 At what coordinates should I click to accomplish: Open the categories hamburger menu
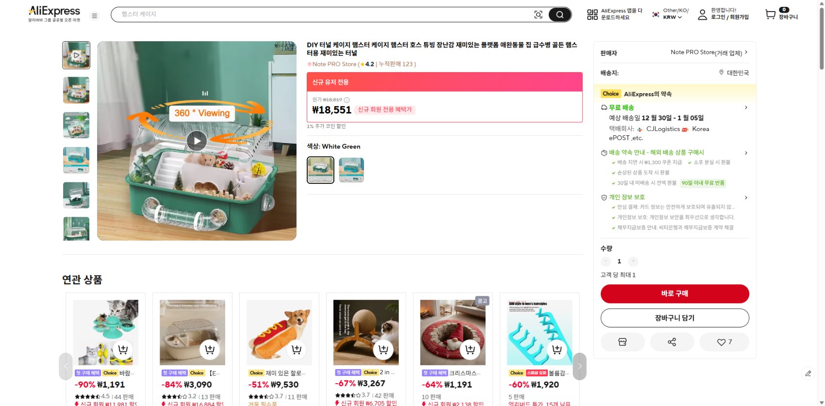coord(95,16)
